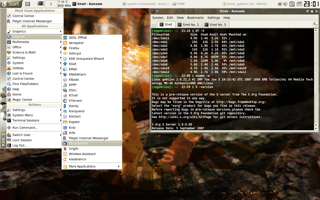Start ADSL PPPoE from the menu

click(92, 38)
